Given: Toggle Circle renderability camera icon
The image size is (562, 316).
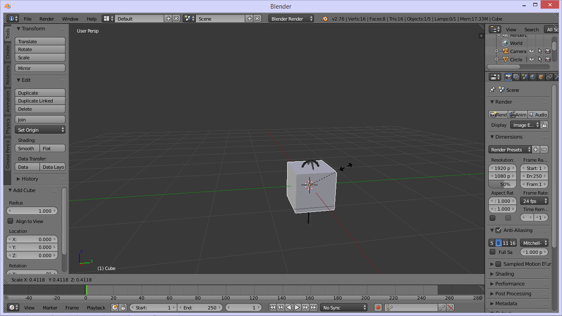Looking at the screenshot, I should coord(548,59).
